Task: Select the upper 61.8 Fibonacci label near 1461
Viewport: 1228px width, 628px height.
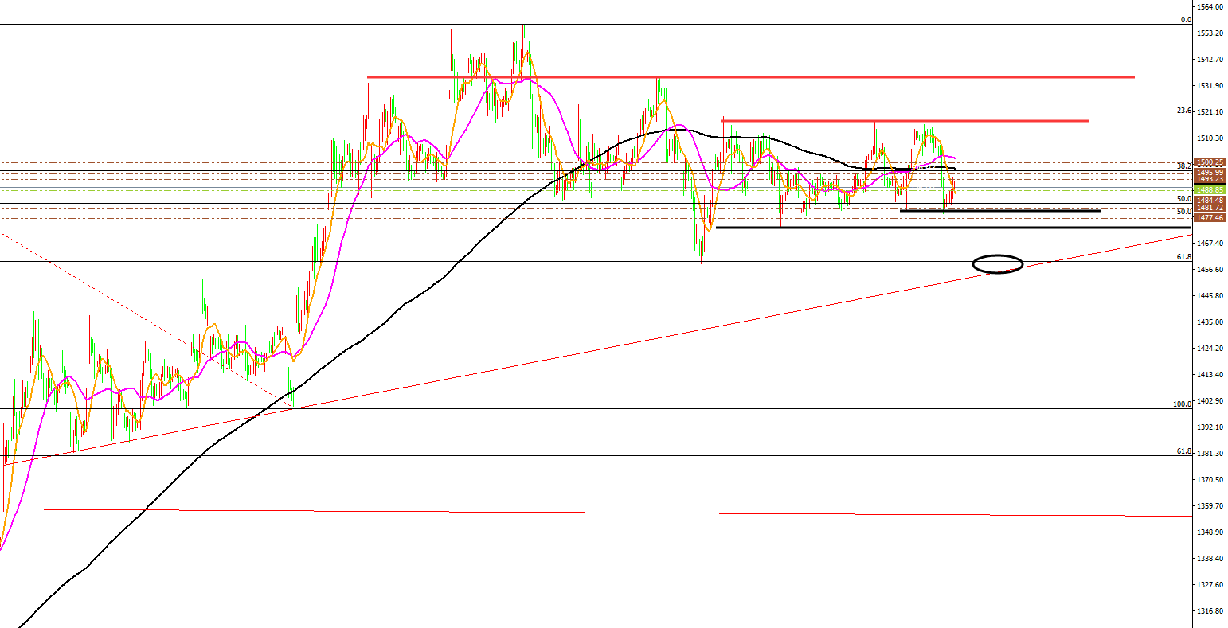Action: pyautogui.click(x=1183, y=257)
